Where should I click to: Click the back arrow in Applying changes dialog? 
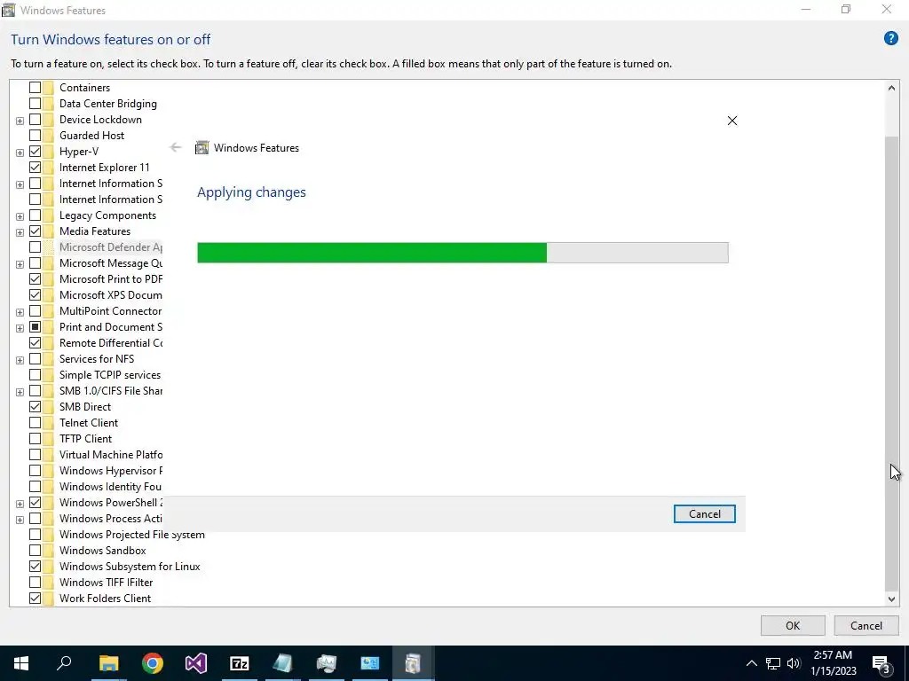click(175, 148)
